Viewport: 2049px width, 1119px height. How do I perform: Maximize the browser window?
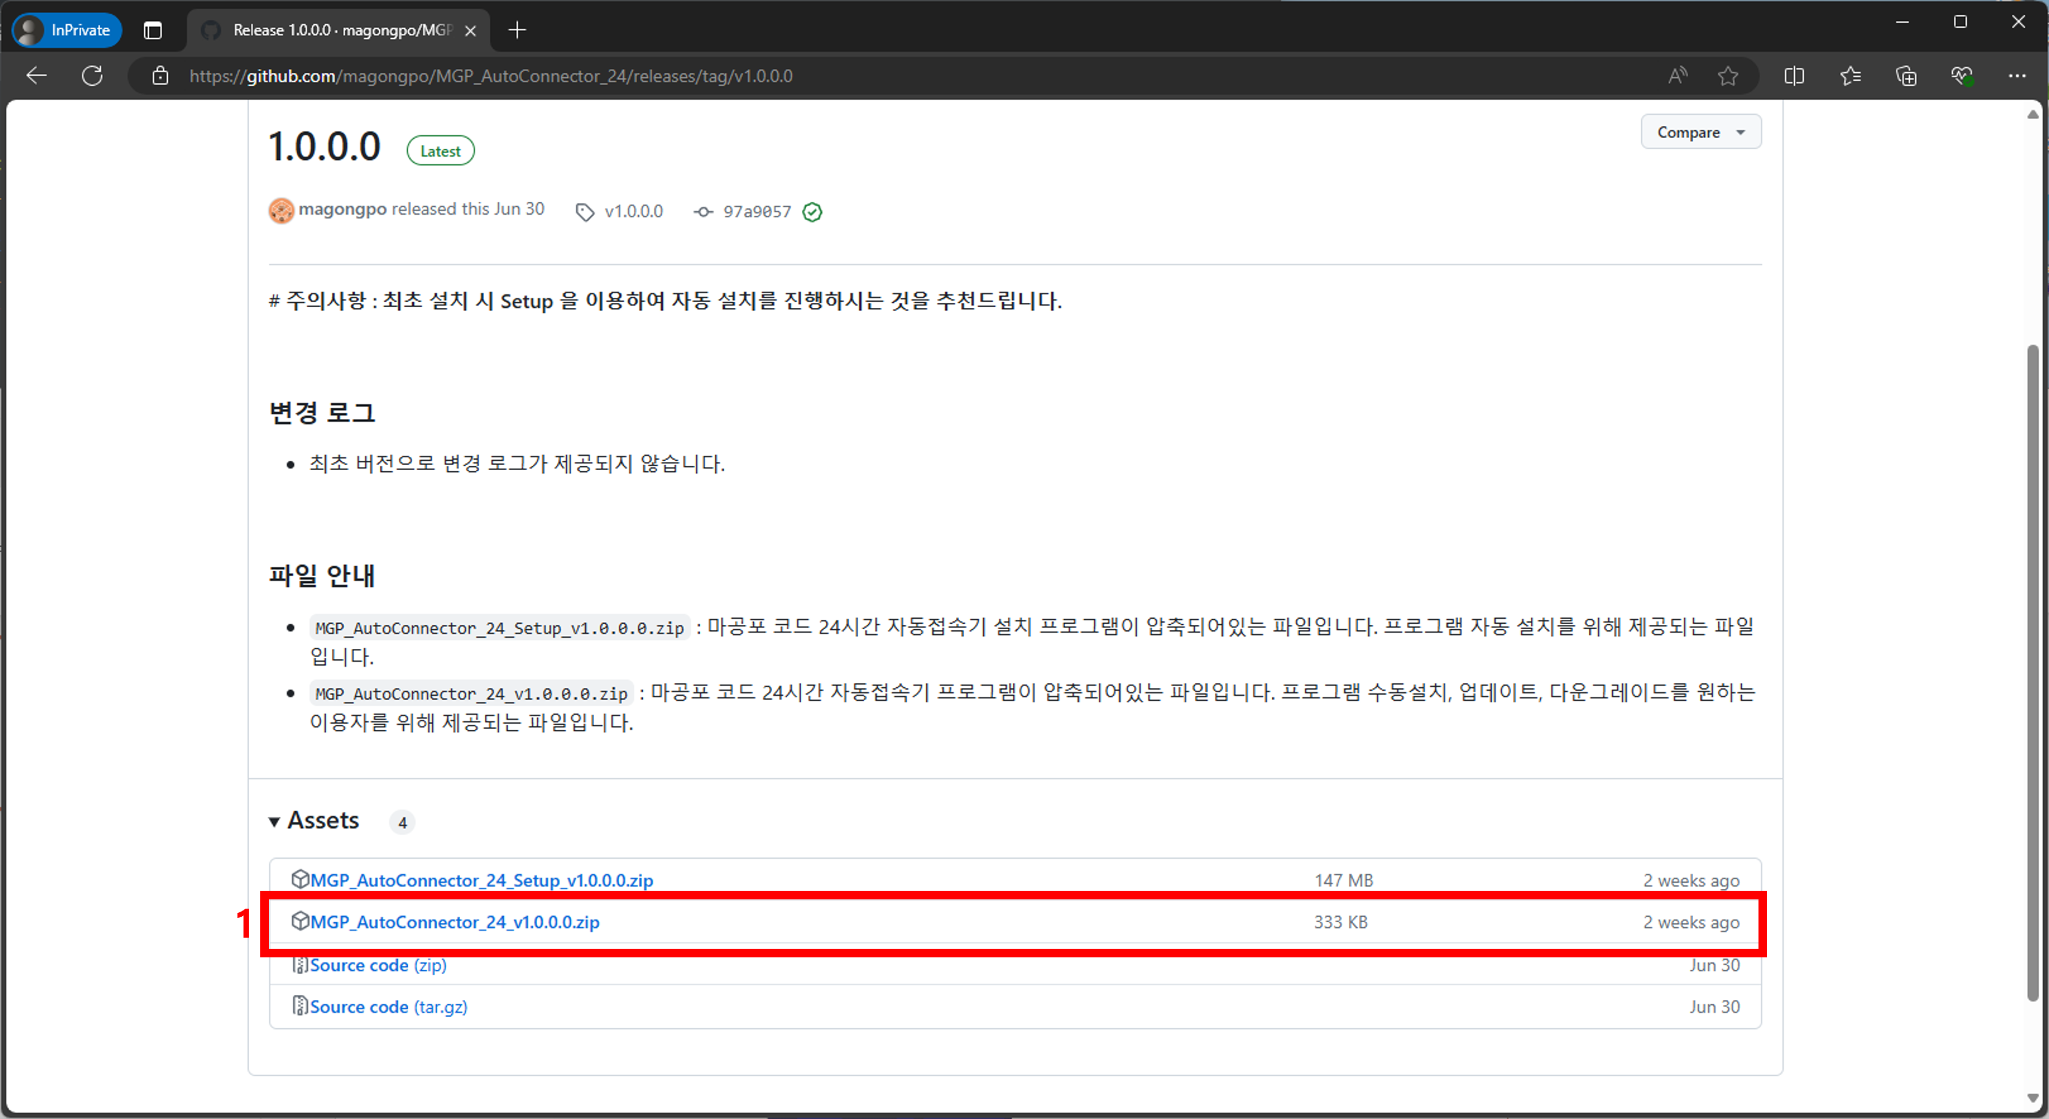tap(1960, 22)
